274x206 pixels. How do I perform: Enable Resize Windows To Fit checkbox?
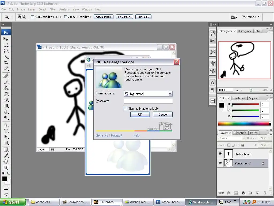32,17
